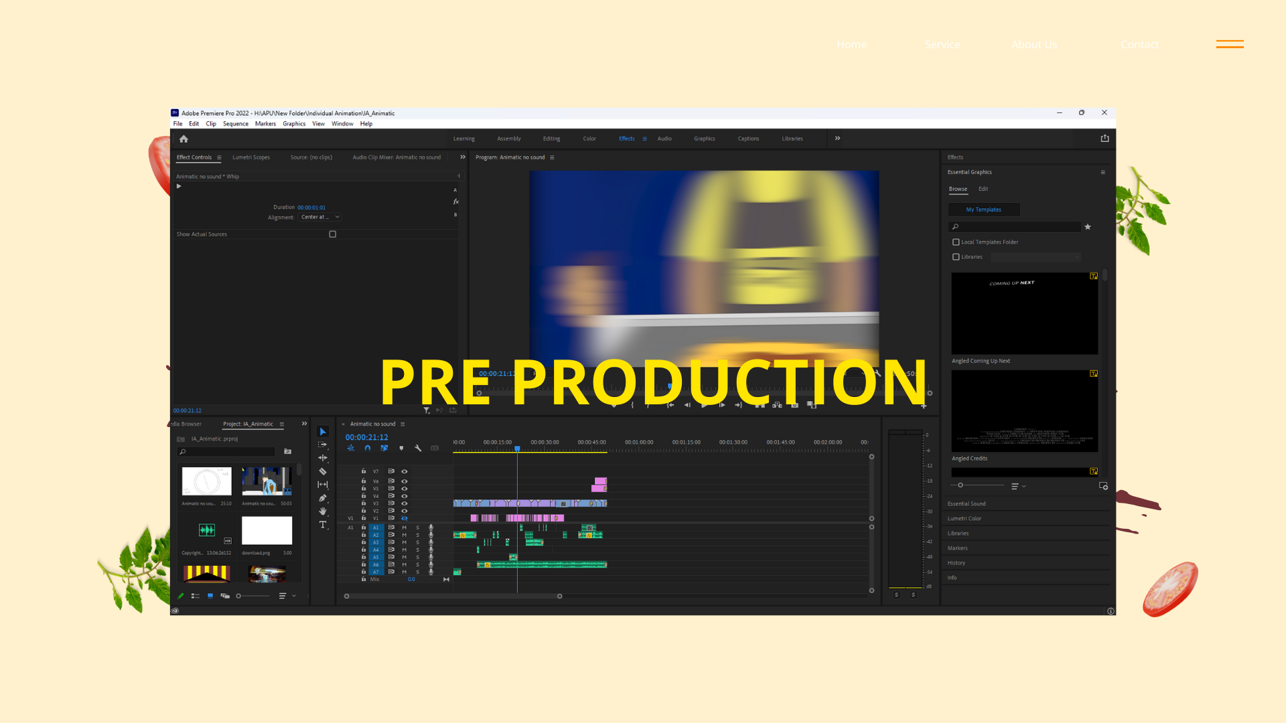
Task: Open Essential Graphics panel menu
Action: click(1102, 172)
